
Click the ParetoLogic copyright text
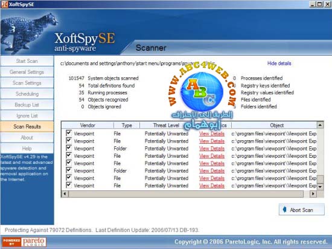point(251,242)
